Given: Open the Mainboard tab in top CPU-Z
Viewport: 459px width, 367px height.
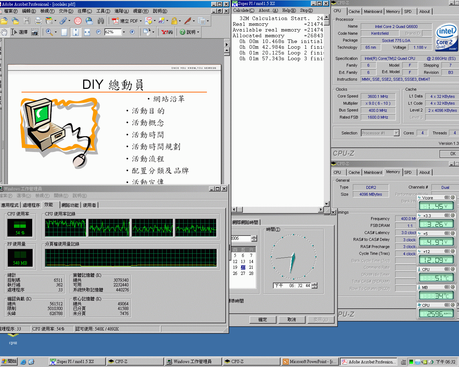Looking at the screenshot, I should [373, 11].
